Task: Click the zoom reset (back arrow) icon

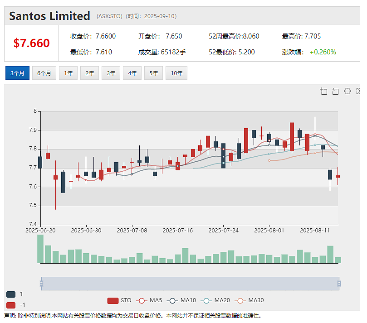Action: click(x=335, y=91)
